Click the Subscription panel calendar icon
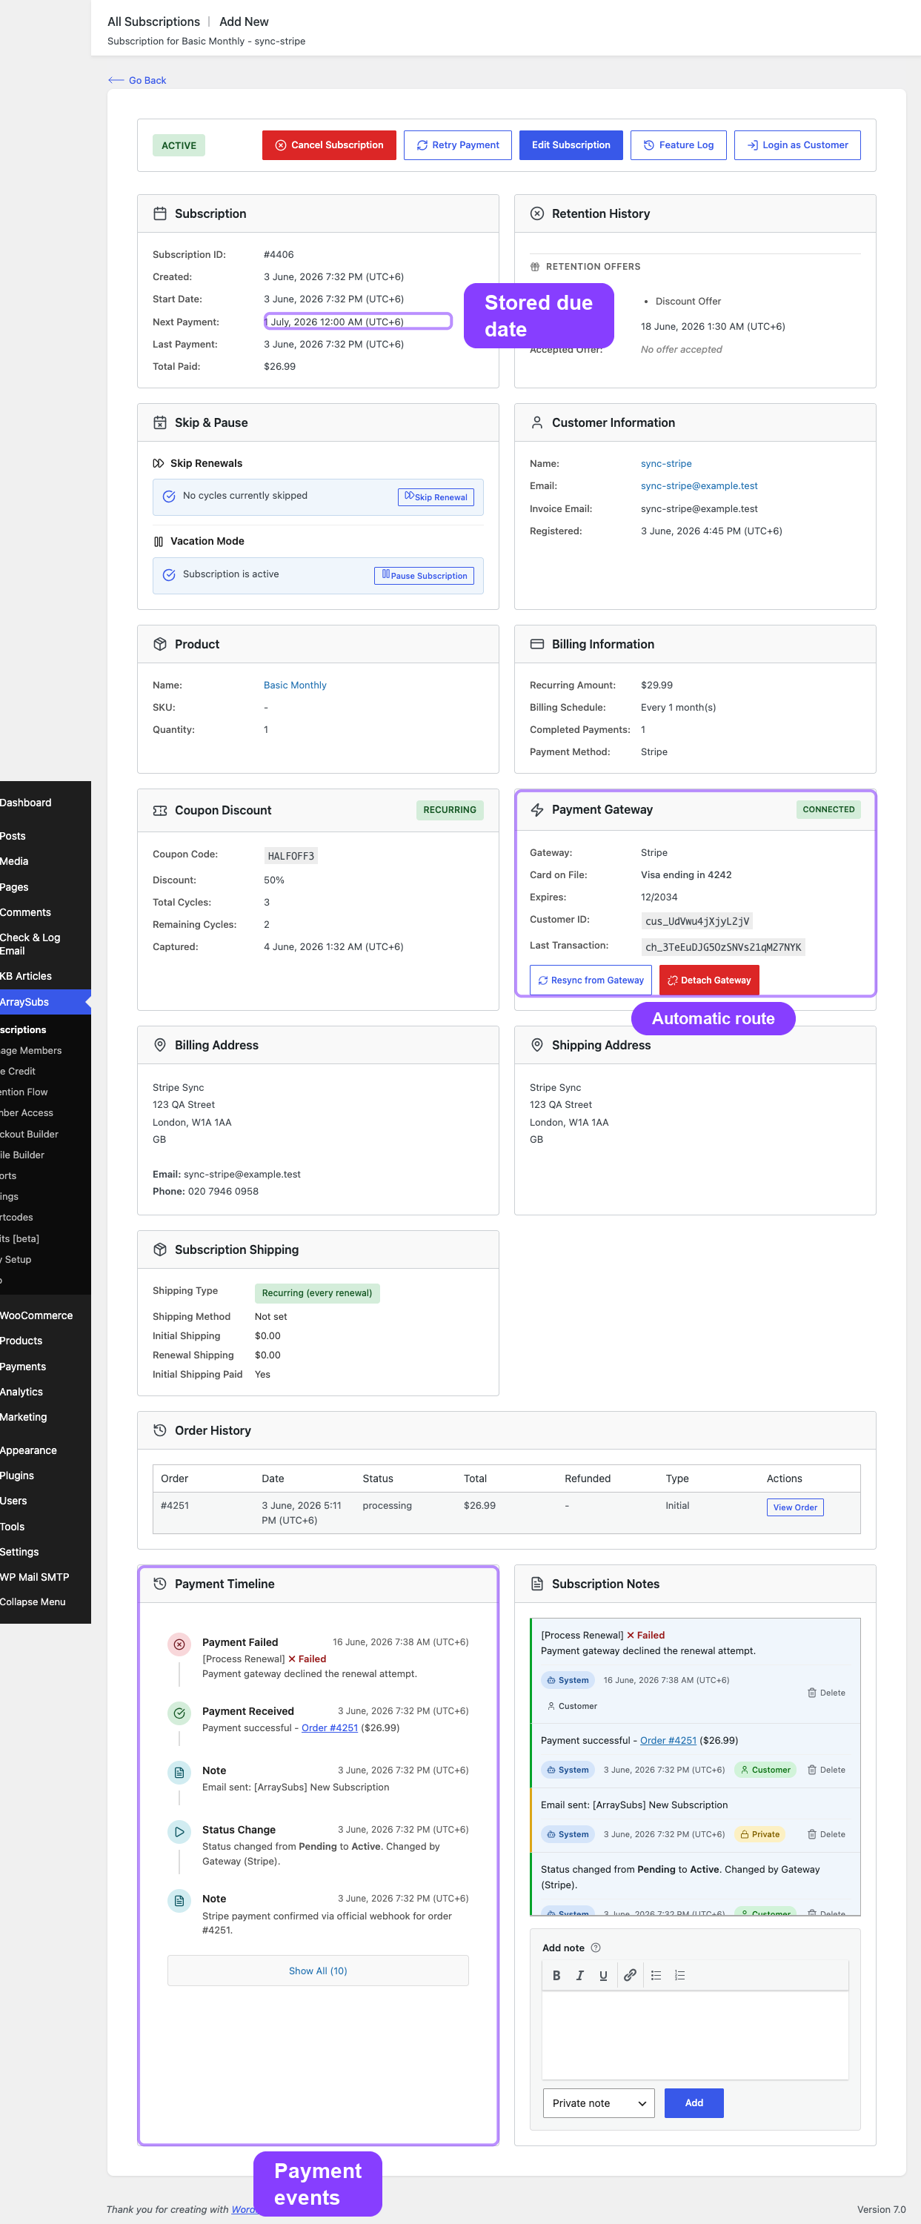The height and width of the screenshot is (2224, 921). coord(160,213)
